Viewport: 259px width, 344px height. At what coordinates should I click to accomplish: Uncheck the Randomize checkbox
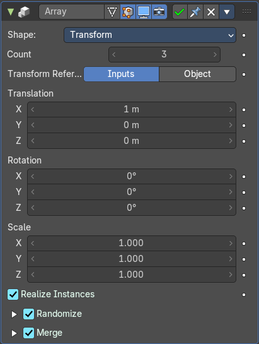[29, 314]
